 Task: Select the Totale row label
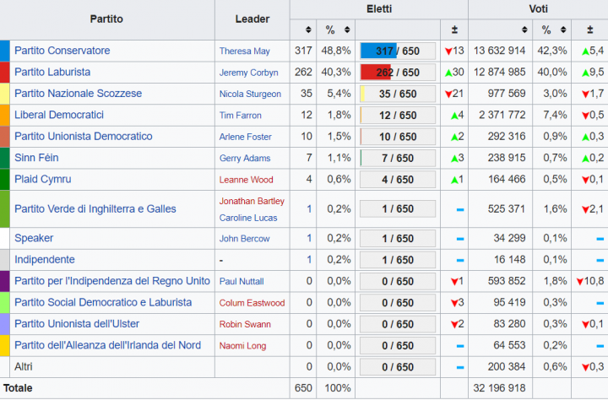point(18,388)
